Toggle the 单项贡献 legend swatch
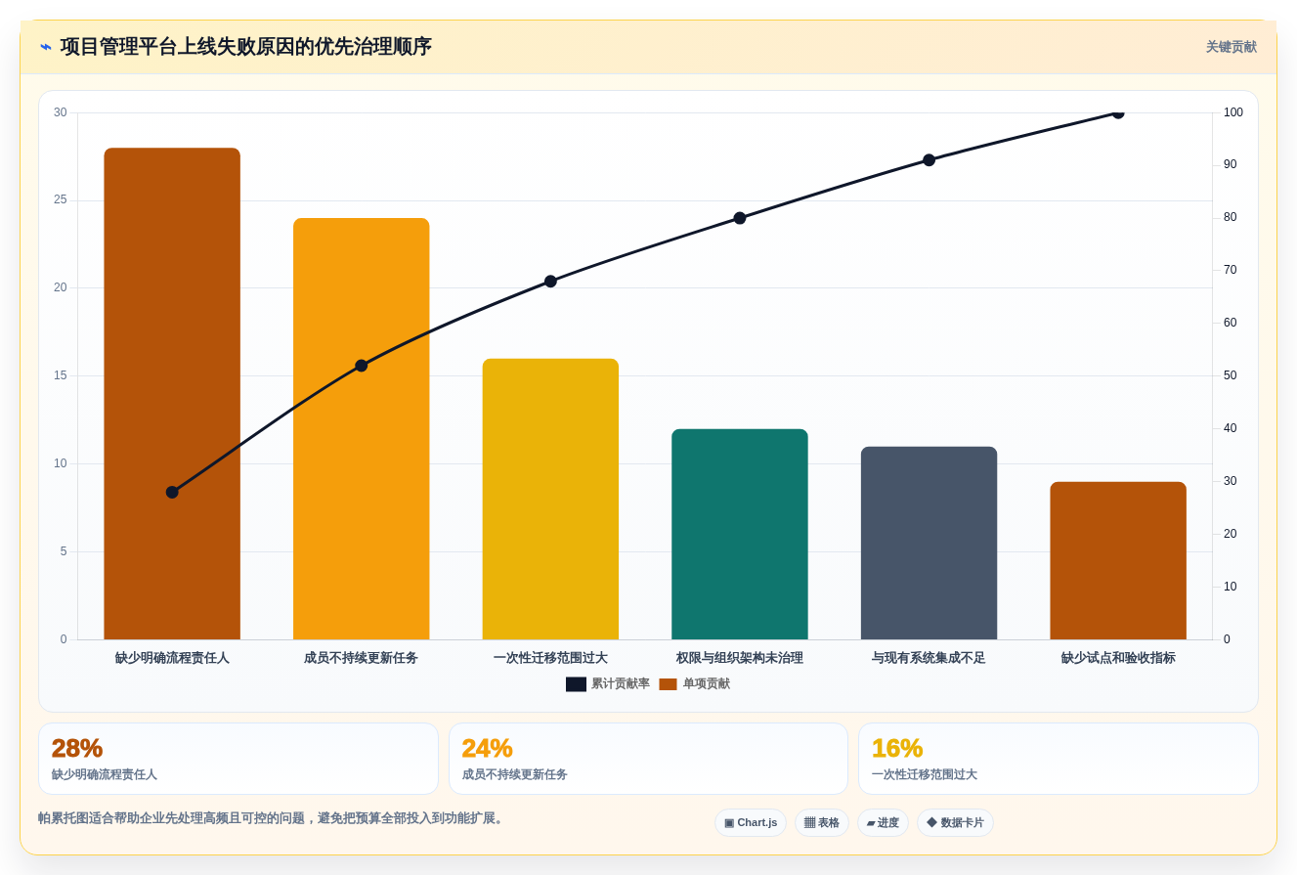 (668, 684)
